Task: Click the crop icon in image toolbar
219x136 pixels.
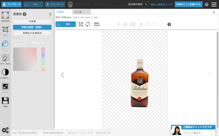Action: (x=81, y=24)
